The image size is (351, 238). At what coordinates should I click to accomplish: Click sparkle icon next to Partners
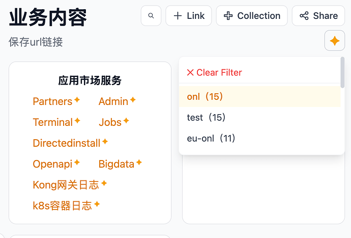77,100
